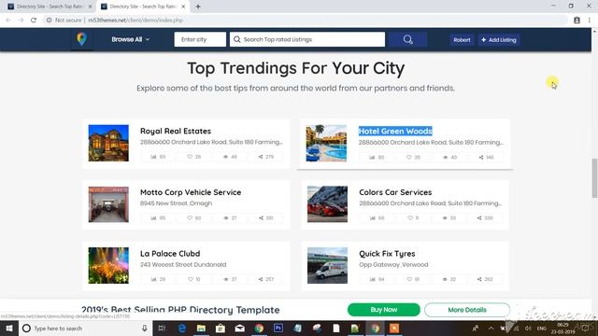
Task: Click the rating chart icon on Royal Real Estates
Action: 153,157
